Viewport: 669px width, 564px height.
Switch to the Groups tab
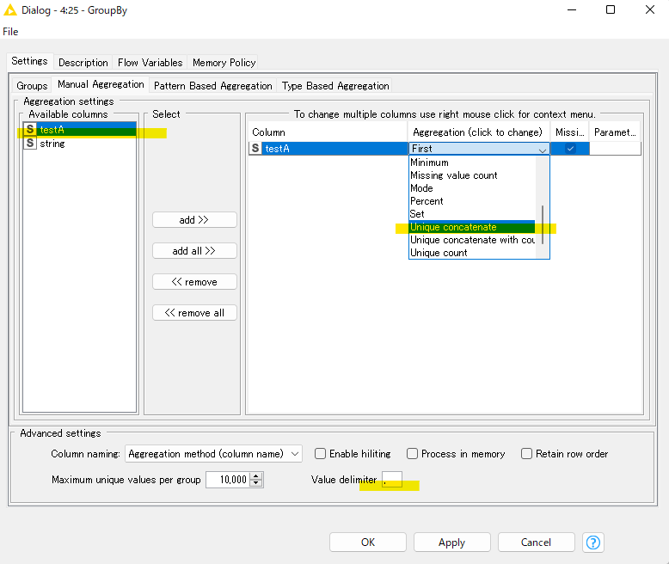tap(32, 86)
